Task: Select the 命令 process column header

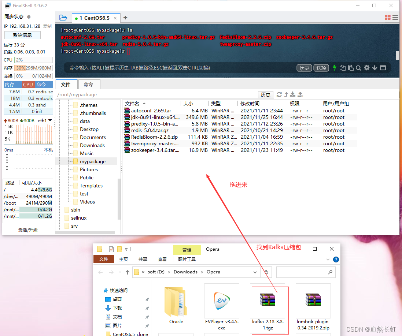Action: (x=44, y=85)
